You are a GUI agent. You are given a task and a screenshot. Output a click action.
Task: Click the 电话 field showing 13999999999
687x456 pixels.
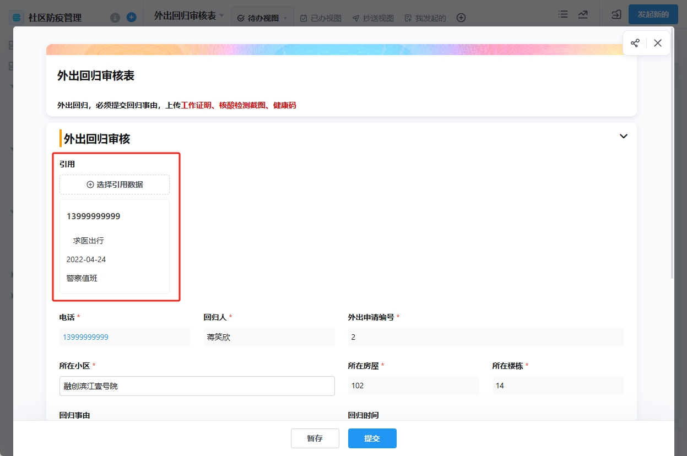(x=125, y=337)
